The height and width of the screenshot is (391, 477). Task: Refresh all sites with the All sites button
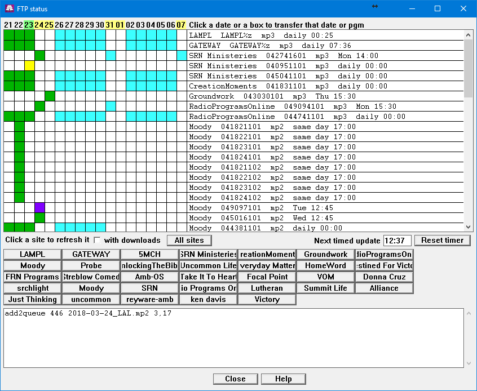point(189,240)
